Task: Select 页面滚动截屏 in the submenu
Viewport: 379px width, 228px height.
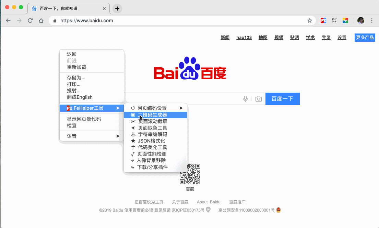Action: [x=155, y=121]
